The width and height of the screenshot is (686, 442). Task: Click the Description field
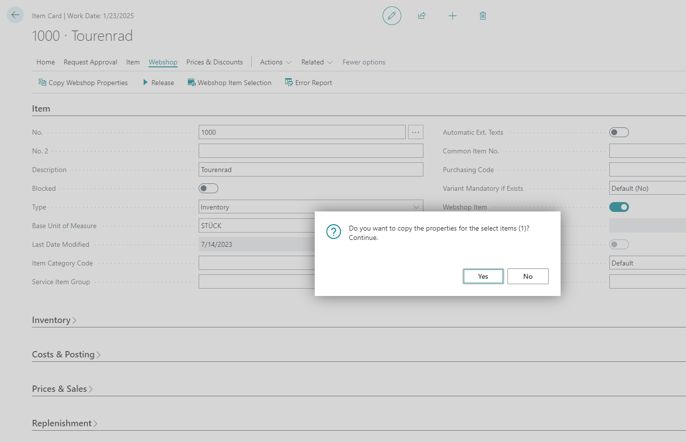[311, 170]
